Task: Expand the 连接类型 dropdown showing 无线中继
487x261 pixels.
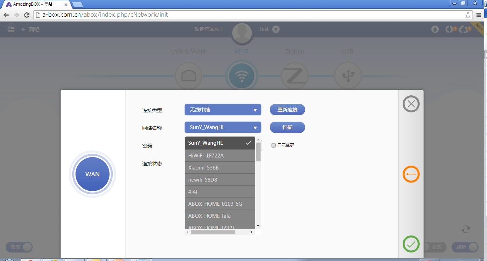Action: point(223,110)
